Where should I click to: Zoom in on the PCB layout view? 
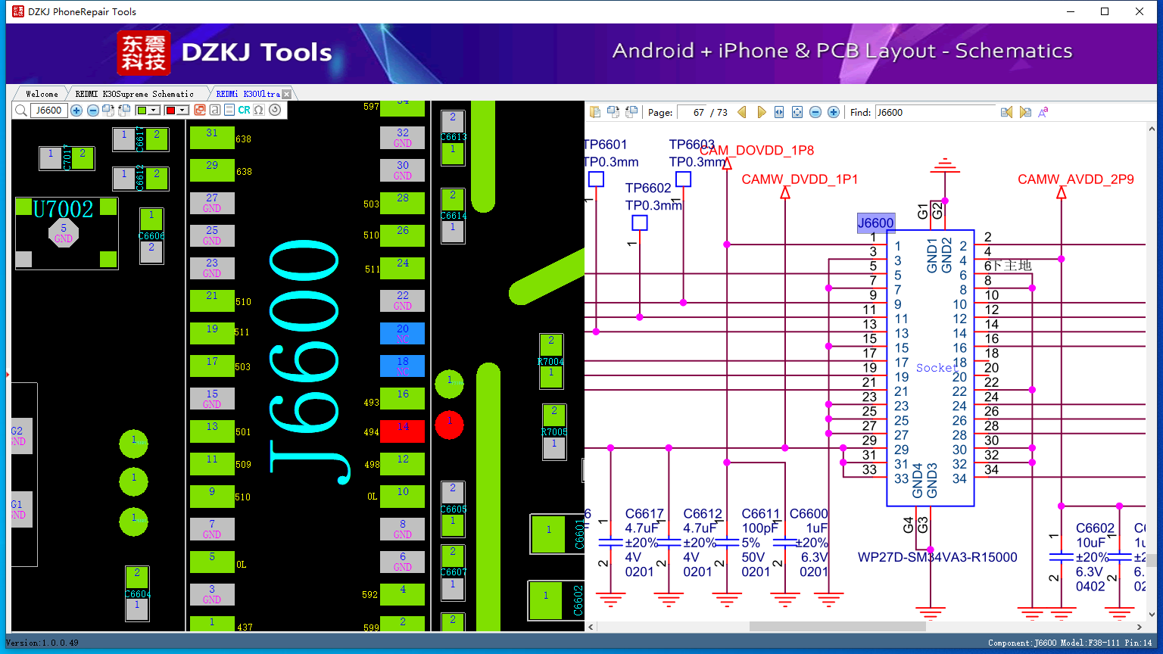coord(76,111)
